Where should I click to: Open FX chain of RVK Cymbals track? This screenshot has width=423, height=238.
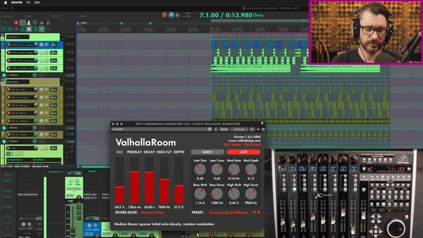click(x=54, y=68)
